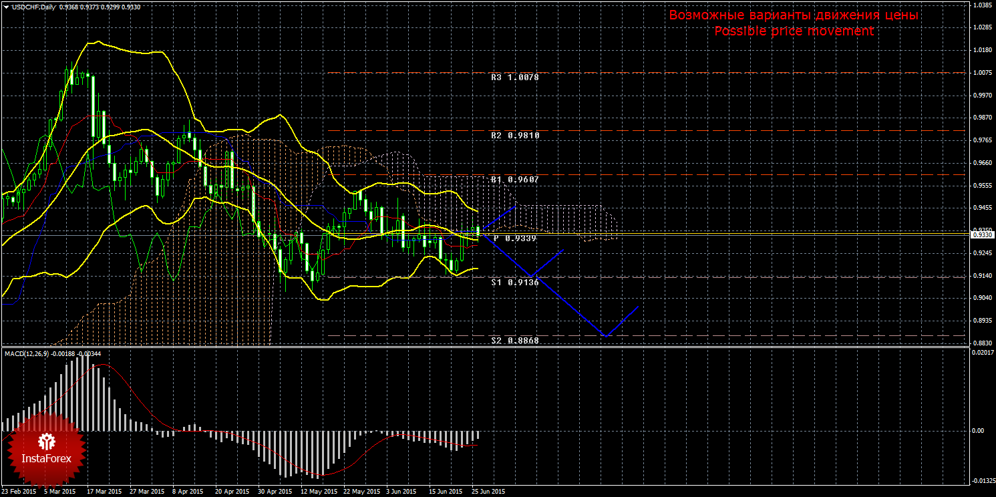Click the 25 Jun 2015 date marker

click(x=488, y=492)
